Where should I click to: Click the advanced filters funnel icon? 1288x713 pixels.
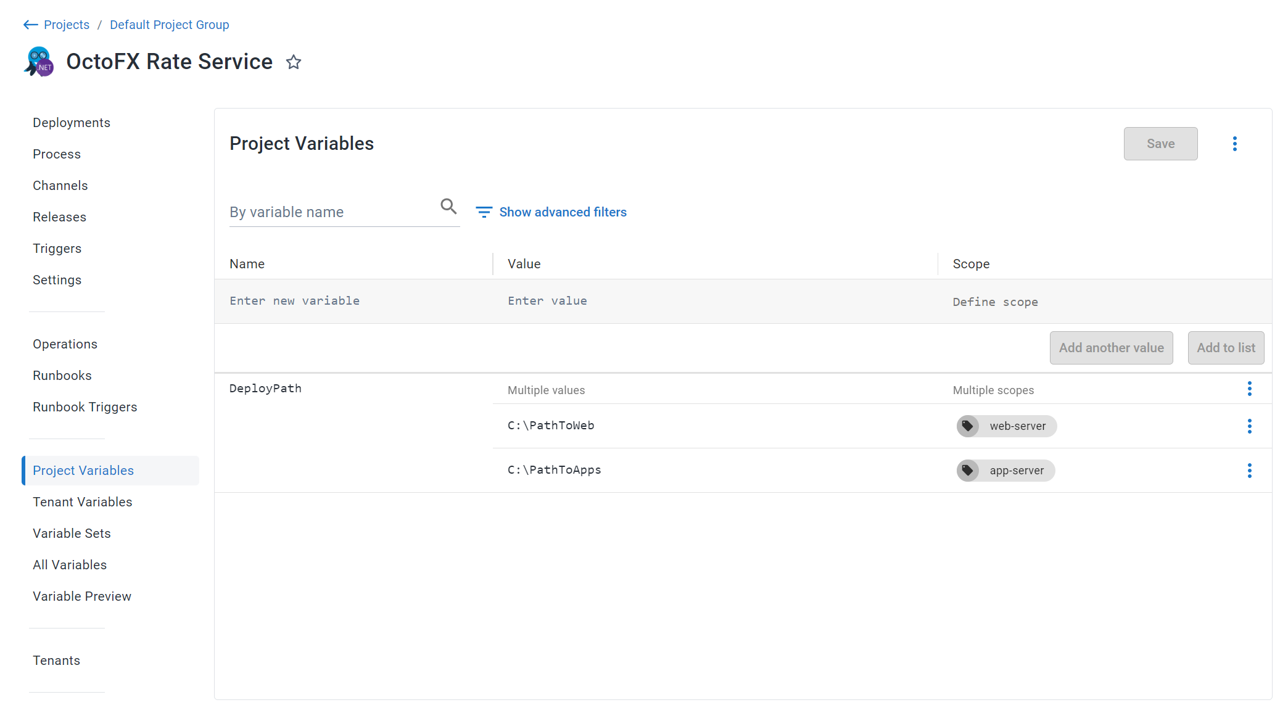pos(484,212)
